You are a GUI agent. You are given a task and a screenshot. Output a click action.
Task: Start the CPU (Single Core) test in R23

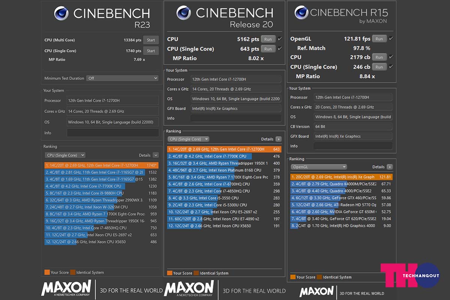click(x=151, y=51)
